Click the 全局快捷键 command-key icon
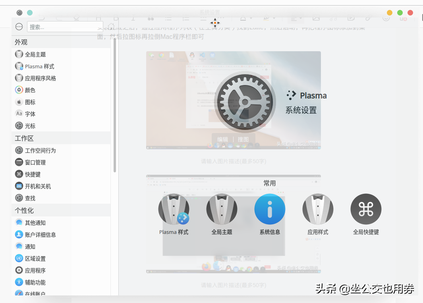The width and height of the screenshot is (423, 303). (366, 209)
